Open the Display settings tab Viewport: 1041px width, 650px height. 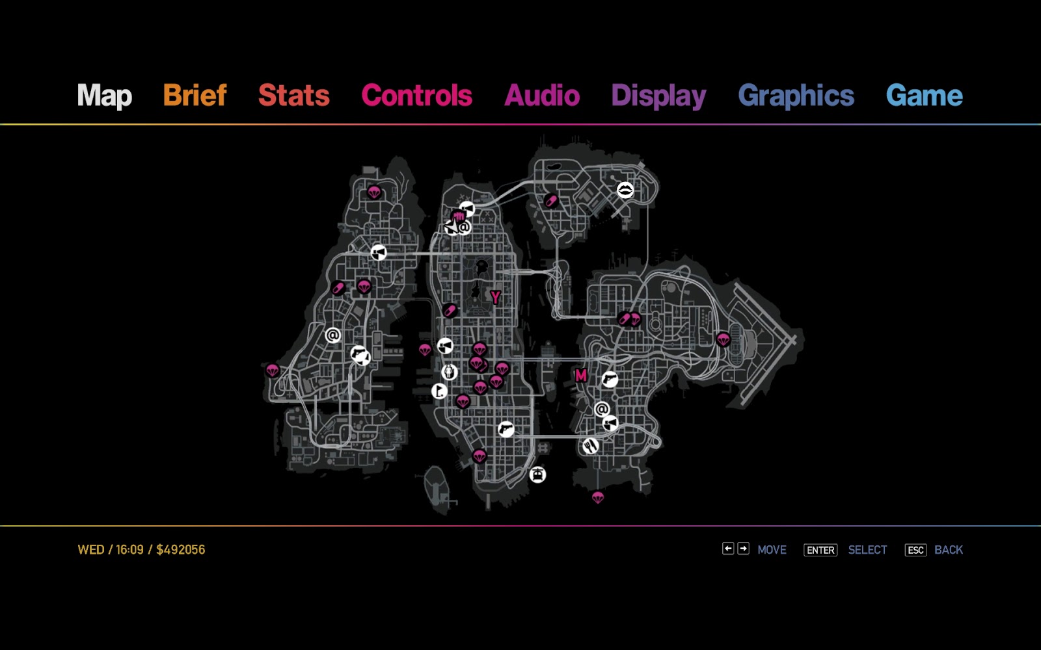coord(658,96)
